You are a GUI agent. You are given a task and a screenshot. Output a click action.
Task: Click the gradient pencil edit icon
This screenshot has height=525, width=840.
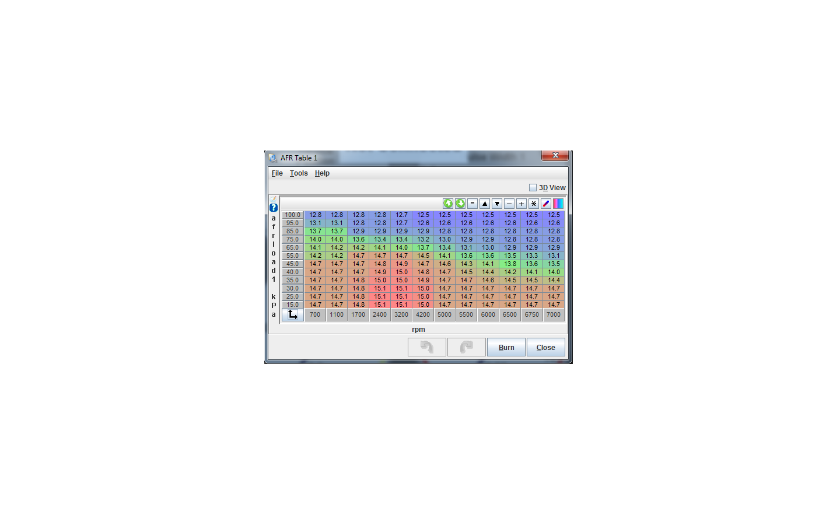pyautogui.click(x=546, y=204)
